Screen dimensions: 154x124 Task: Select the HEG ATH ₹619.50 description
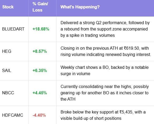click(106, 51)
